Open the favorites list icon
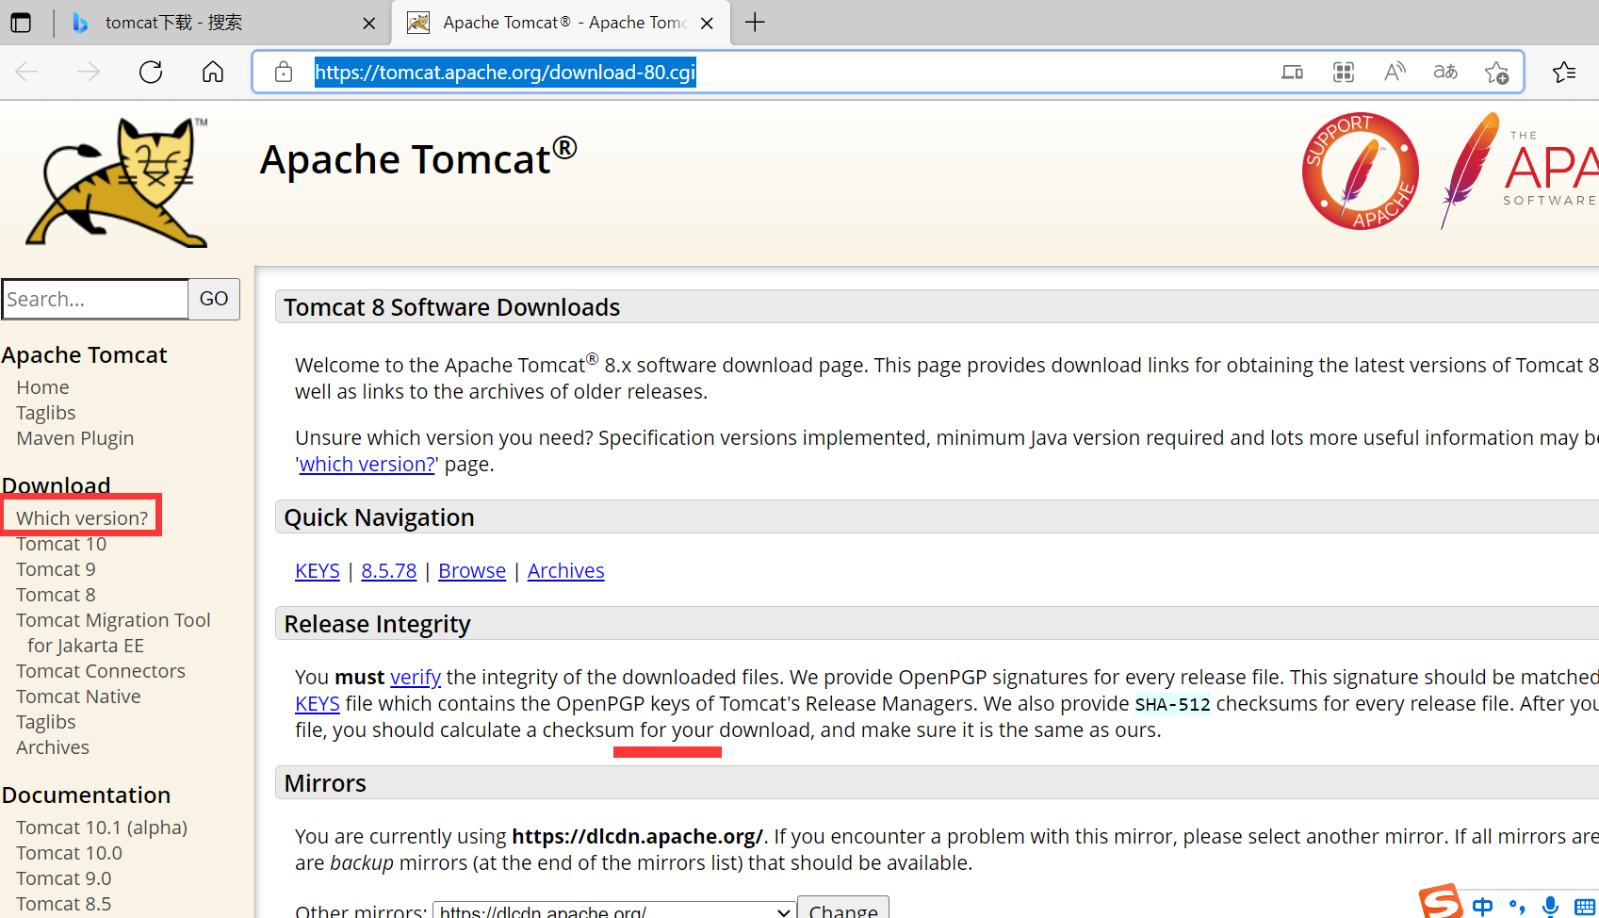The image size is (1599, 918). click(x=1564, y=72)
